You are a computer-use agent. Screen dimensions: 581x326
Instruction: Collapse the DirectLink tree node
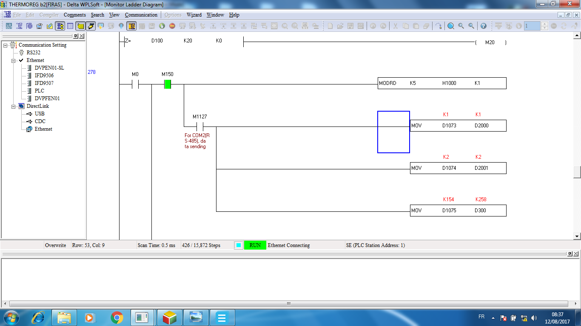click(14, 106)
